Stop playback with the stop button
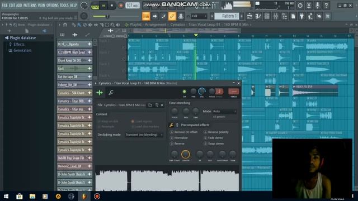Image resolution: width=358 pixels, height=201 pixels. coord(112,6)
